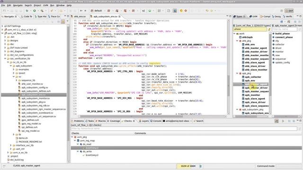Collapse the do_write node in Checks
The height and width of the screenshot is (170, 303).
tap(78, 152)
